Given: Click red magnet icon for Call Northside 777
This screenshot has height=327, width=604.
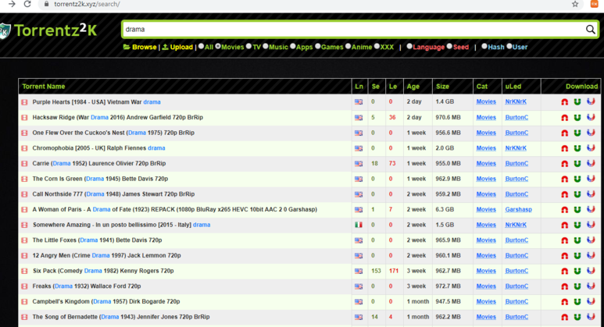Looking at the screenshot, I should coord(565,194).
